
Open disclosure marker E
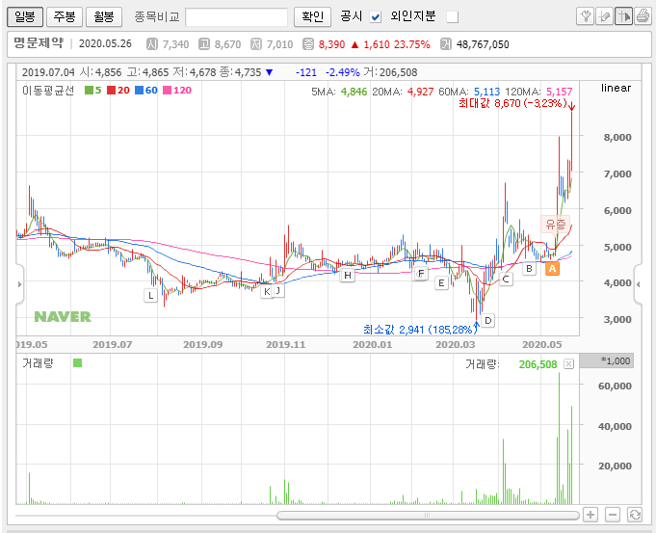pos(441,283)
